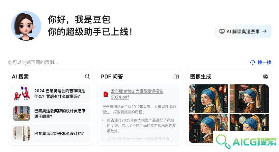Click the PDF 问答 book icon
The height and width of the screenshot is (152, 279).
click(x=176, y=76)
